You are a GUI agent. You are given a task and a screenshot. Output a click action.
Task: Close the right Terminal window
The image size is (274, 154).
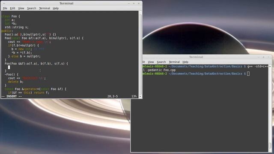pyautogui.click(x=268, y=57)
